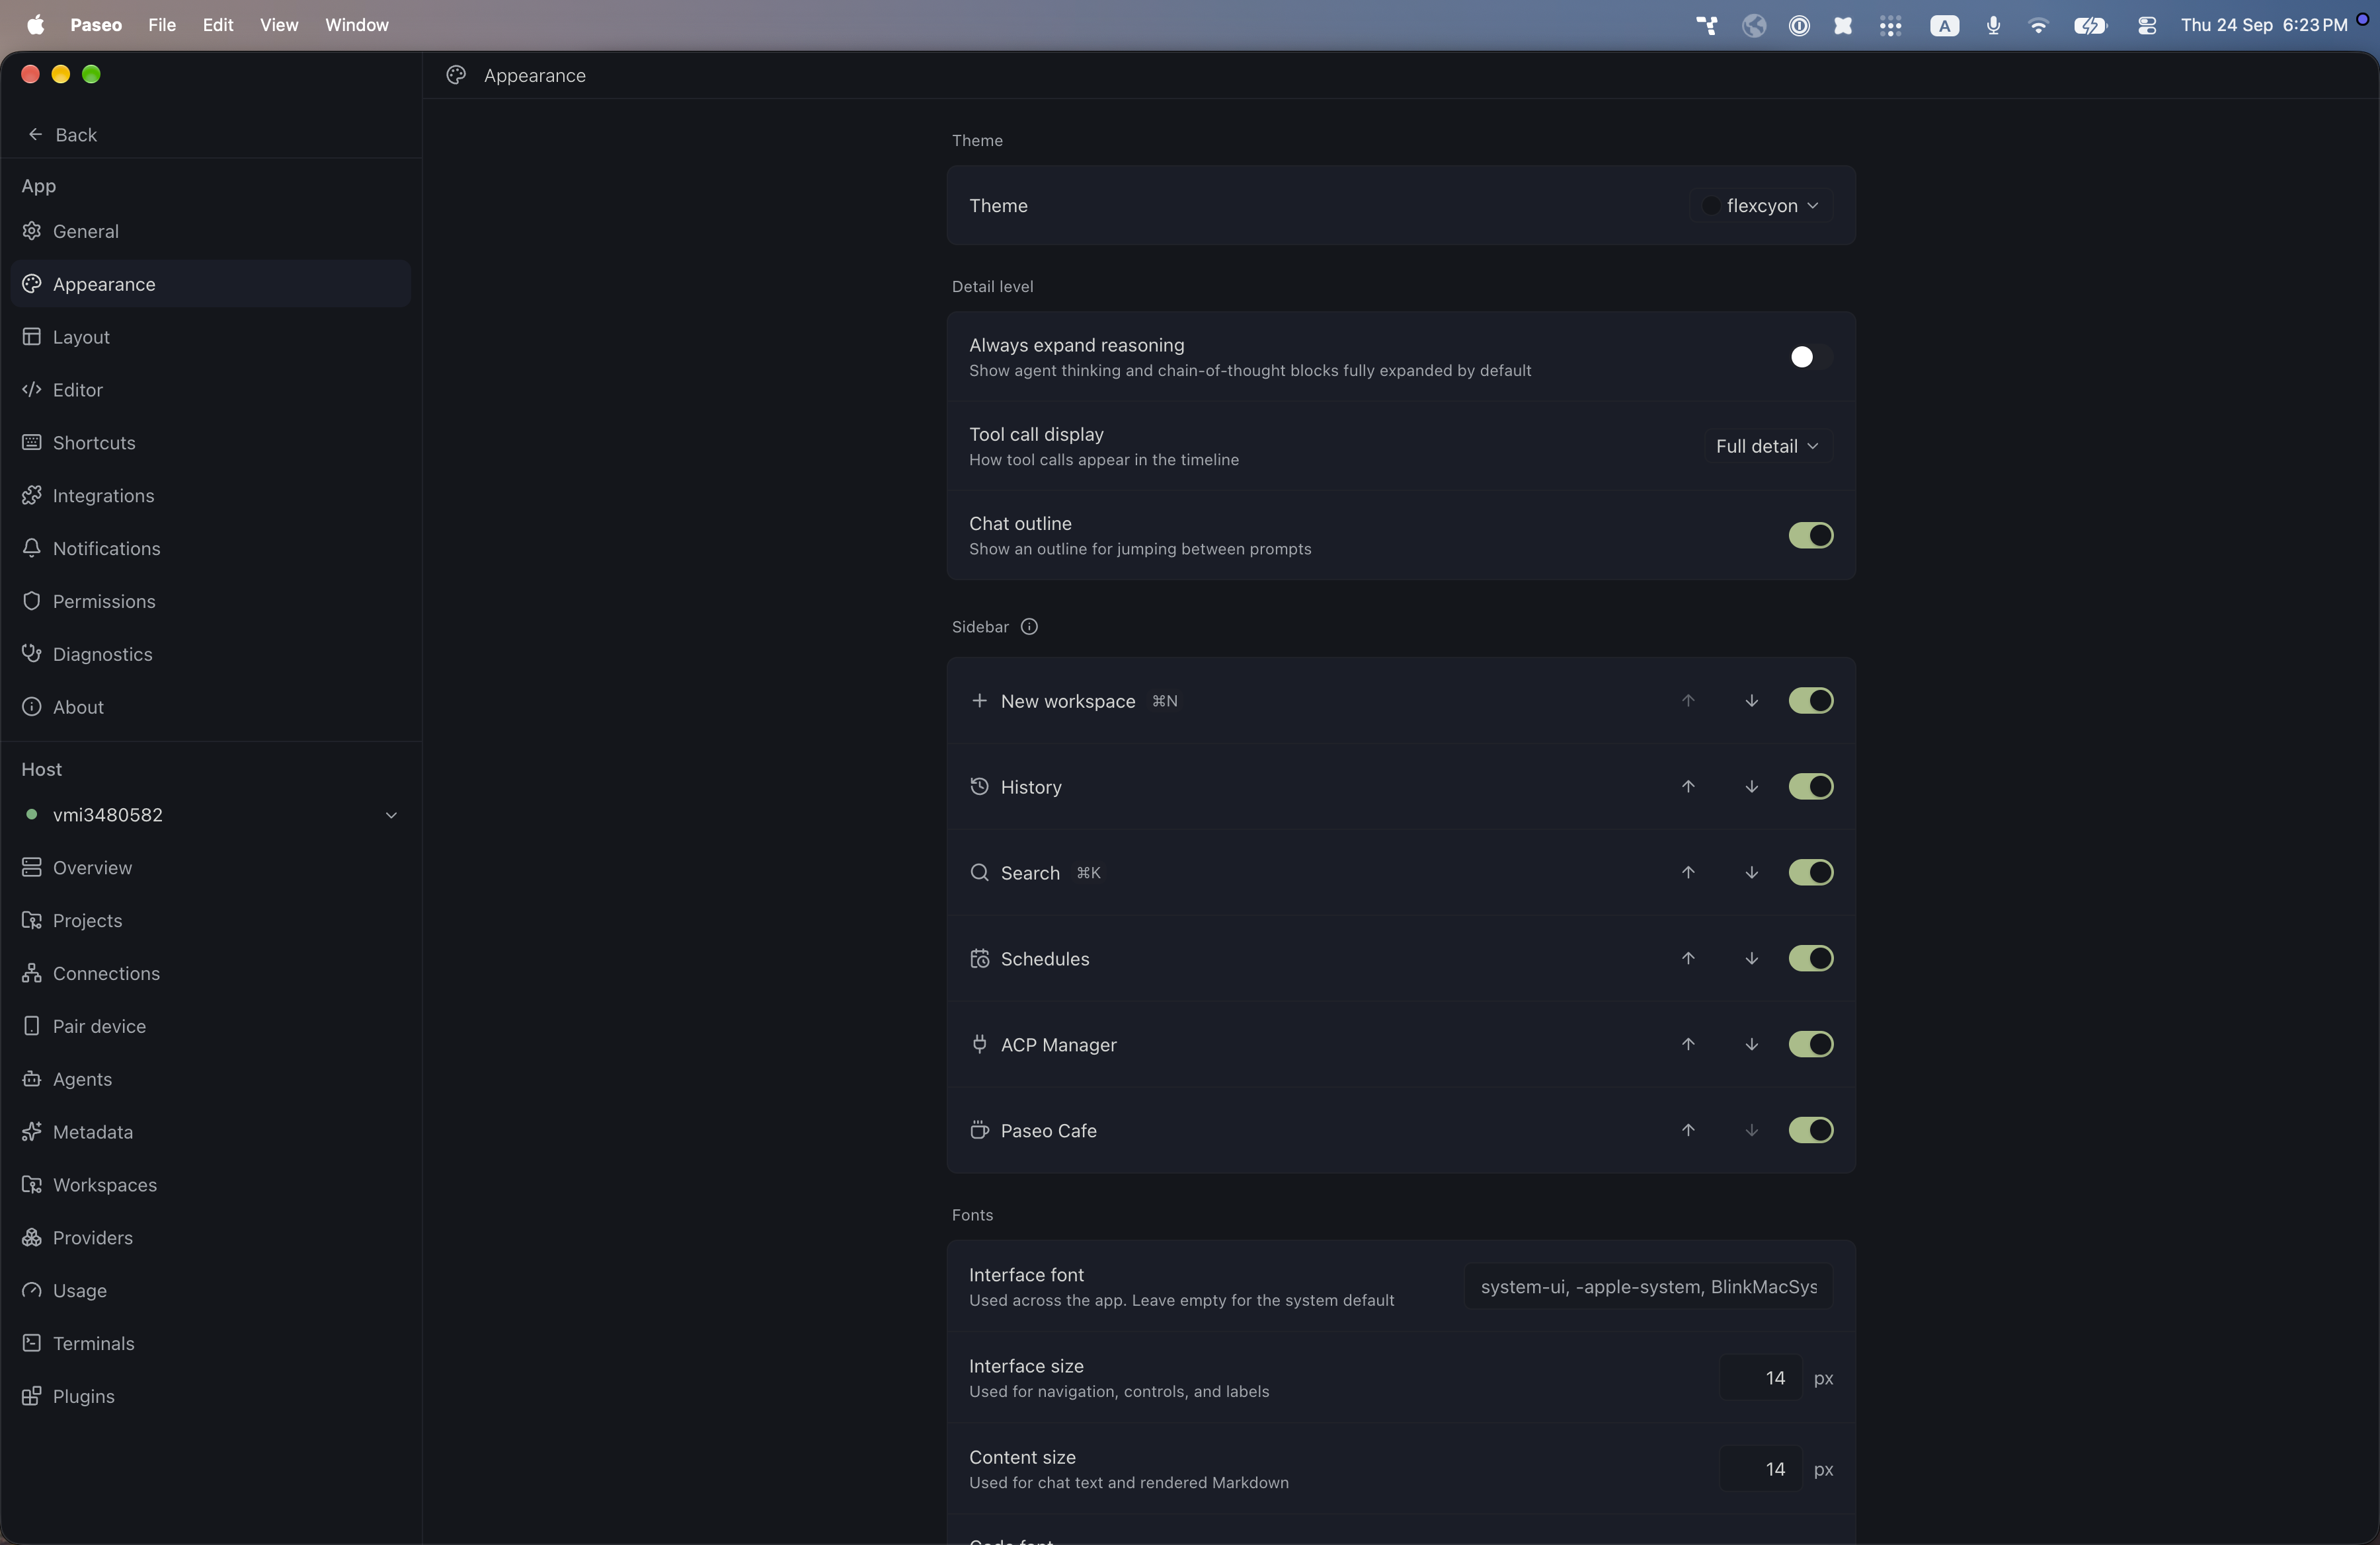
Task: Open the File menu
Action: tap(162, 25)
